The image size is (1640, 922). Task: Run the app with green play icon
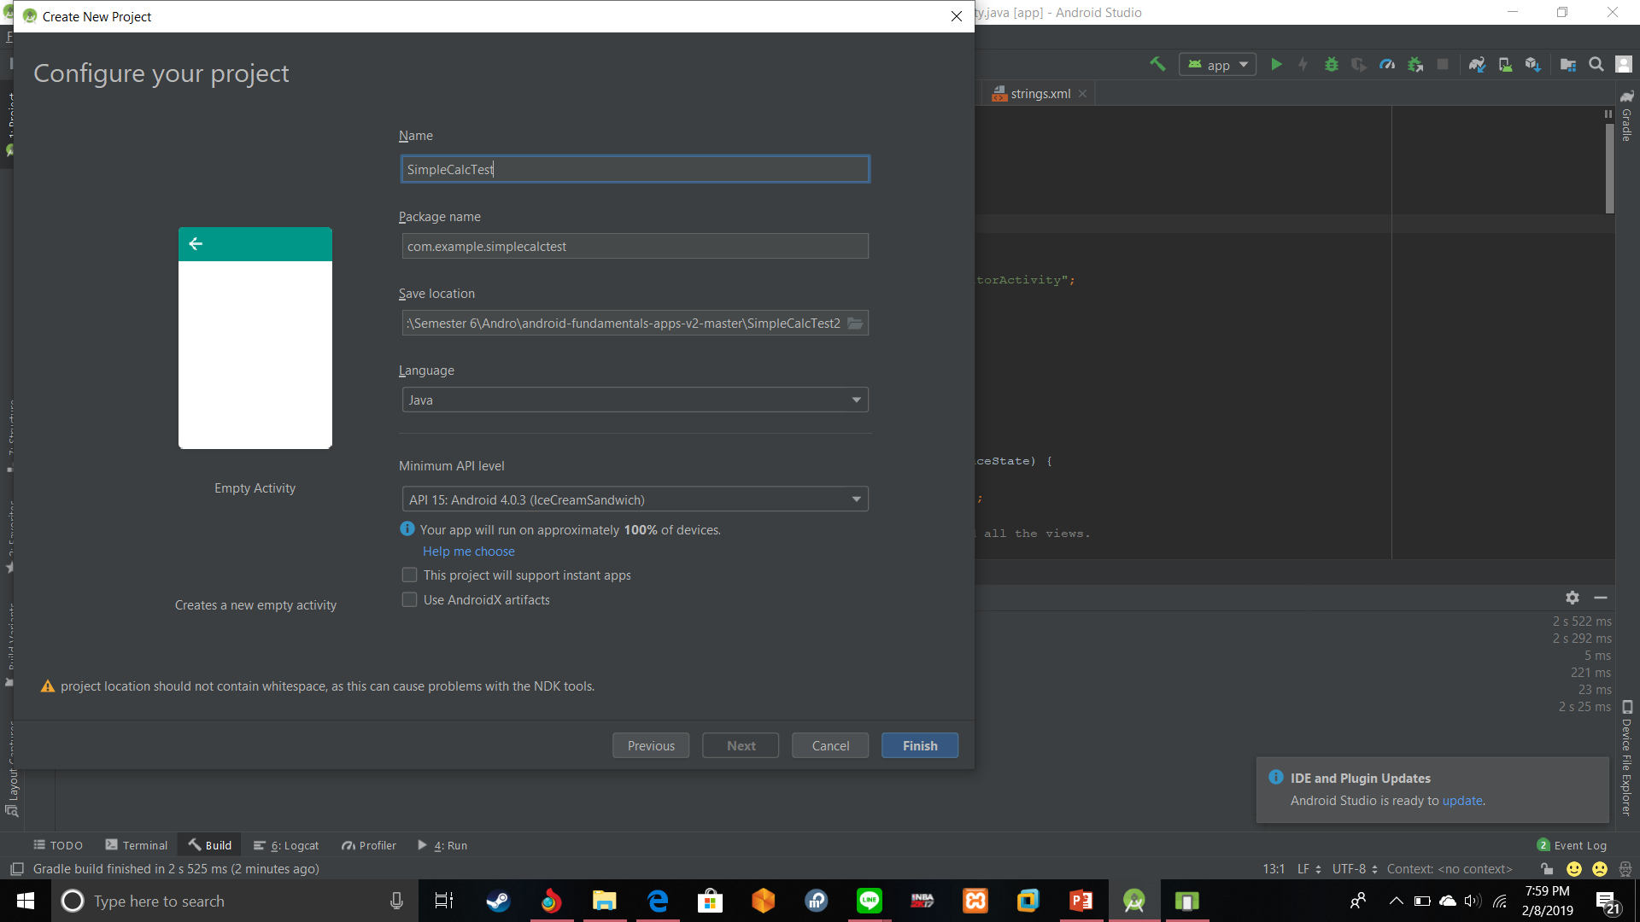point(1276,64)
